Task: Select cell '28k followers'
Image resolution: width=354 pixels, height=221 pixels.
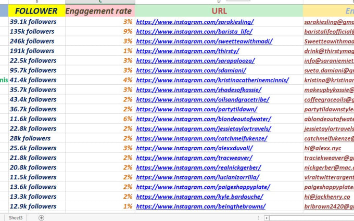Action: click(37, 138)
